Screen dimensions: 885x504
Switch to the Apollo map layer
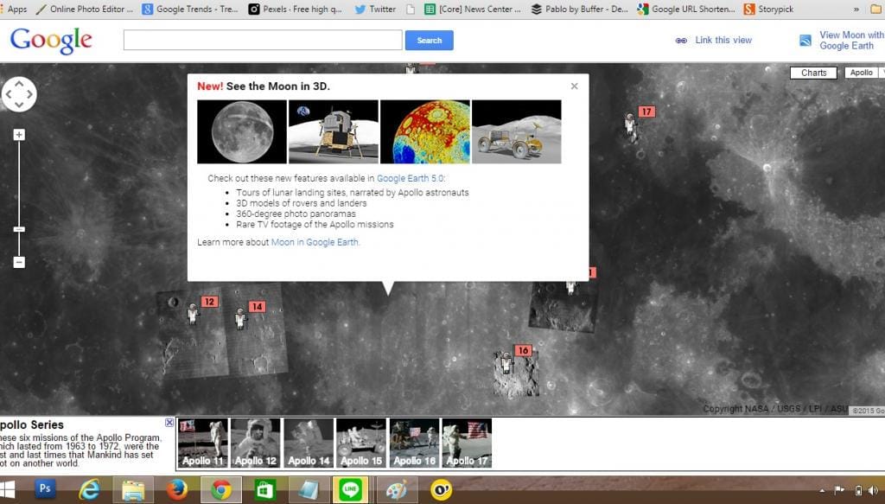861,73
